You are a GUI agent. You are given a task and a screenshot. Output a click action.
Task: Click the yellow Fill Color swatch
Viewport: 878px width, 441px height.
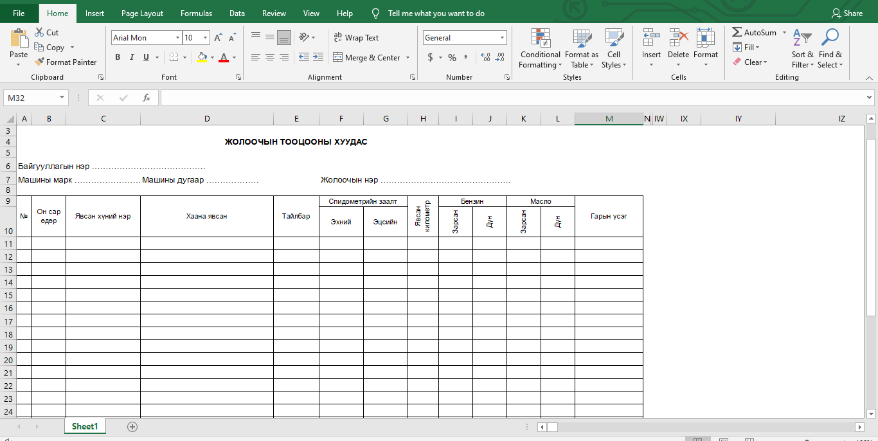[202, 57]
